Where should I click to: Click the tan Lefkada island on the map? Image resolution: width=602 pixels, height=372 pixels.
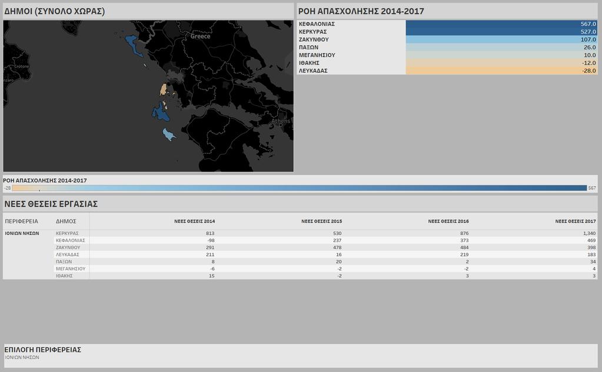pos(164,89)
